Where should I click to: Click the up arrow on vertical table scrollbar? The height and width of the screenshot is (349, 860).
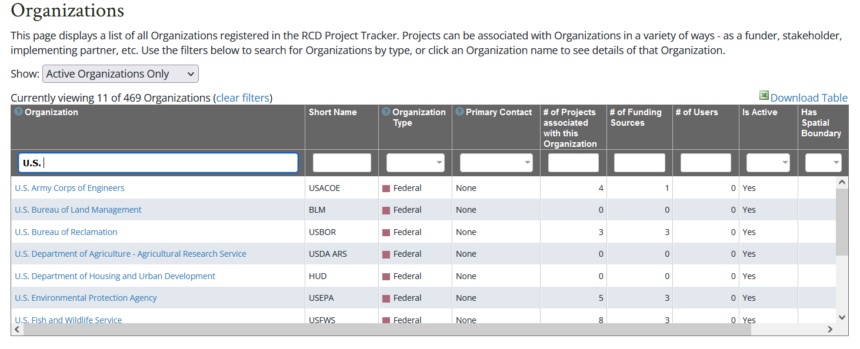[842, 183]
